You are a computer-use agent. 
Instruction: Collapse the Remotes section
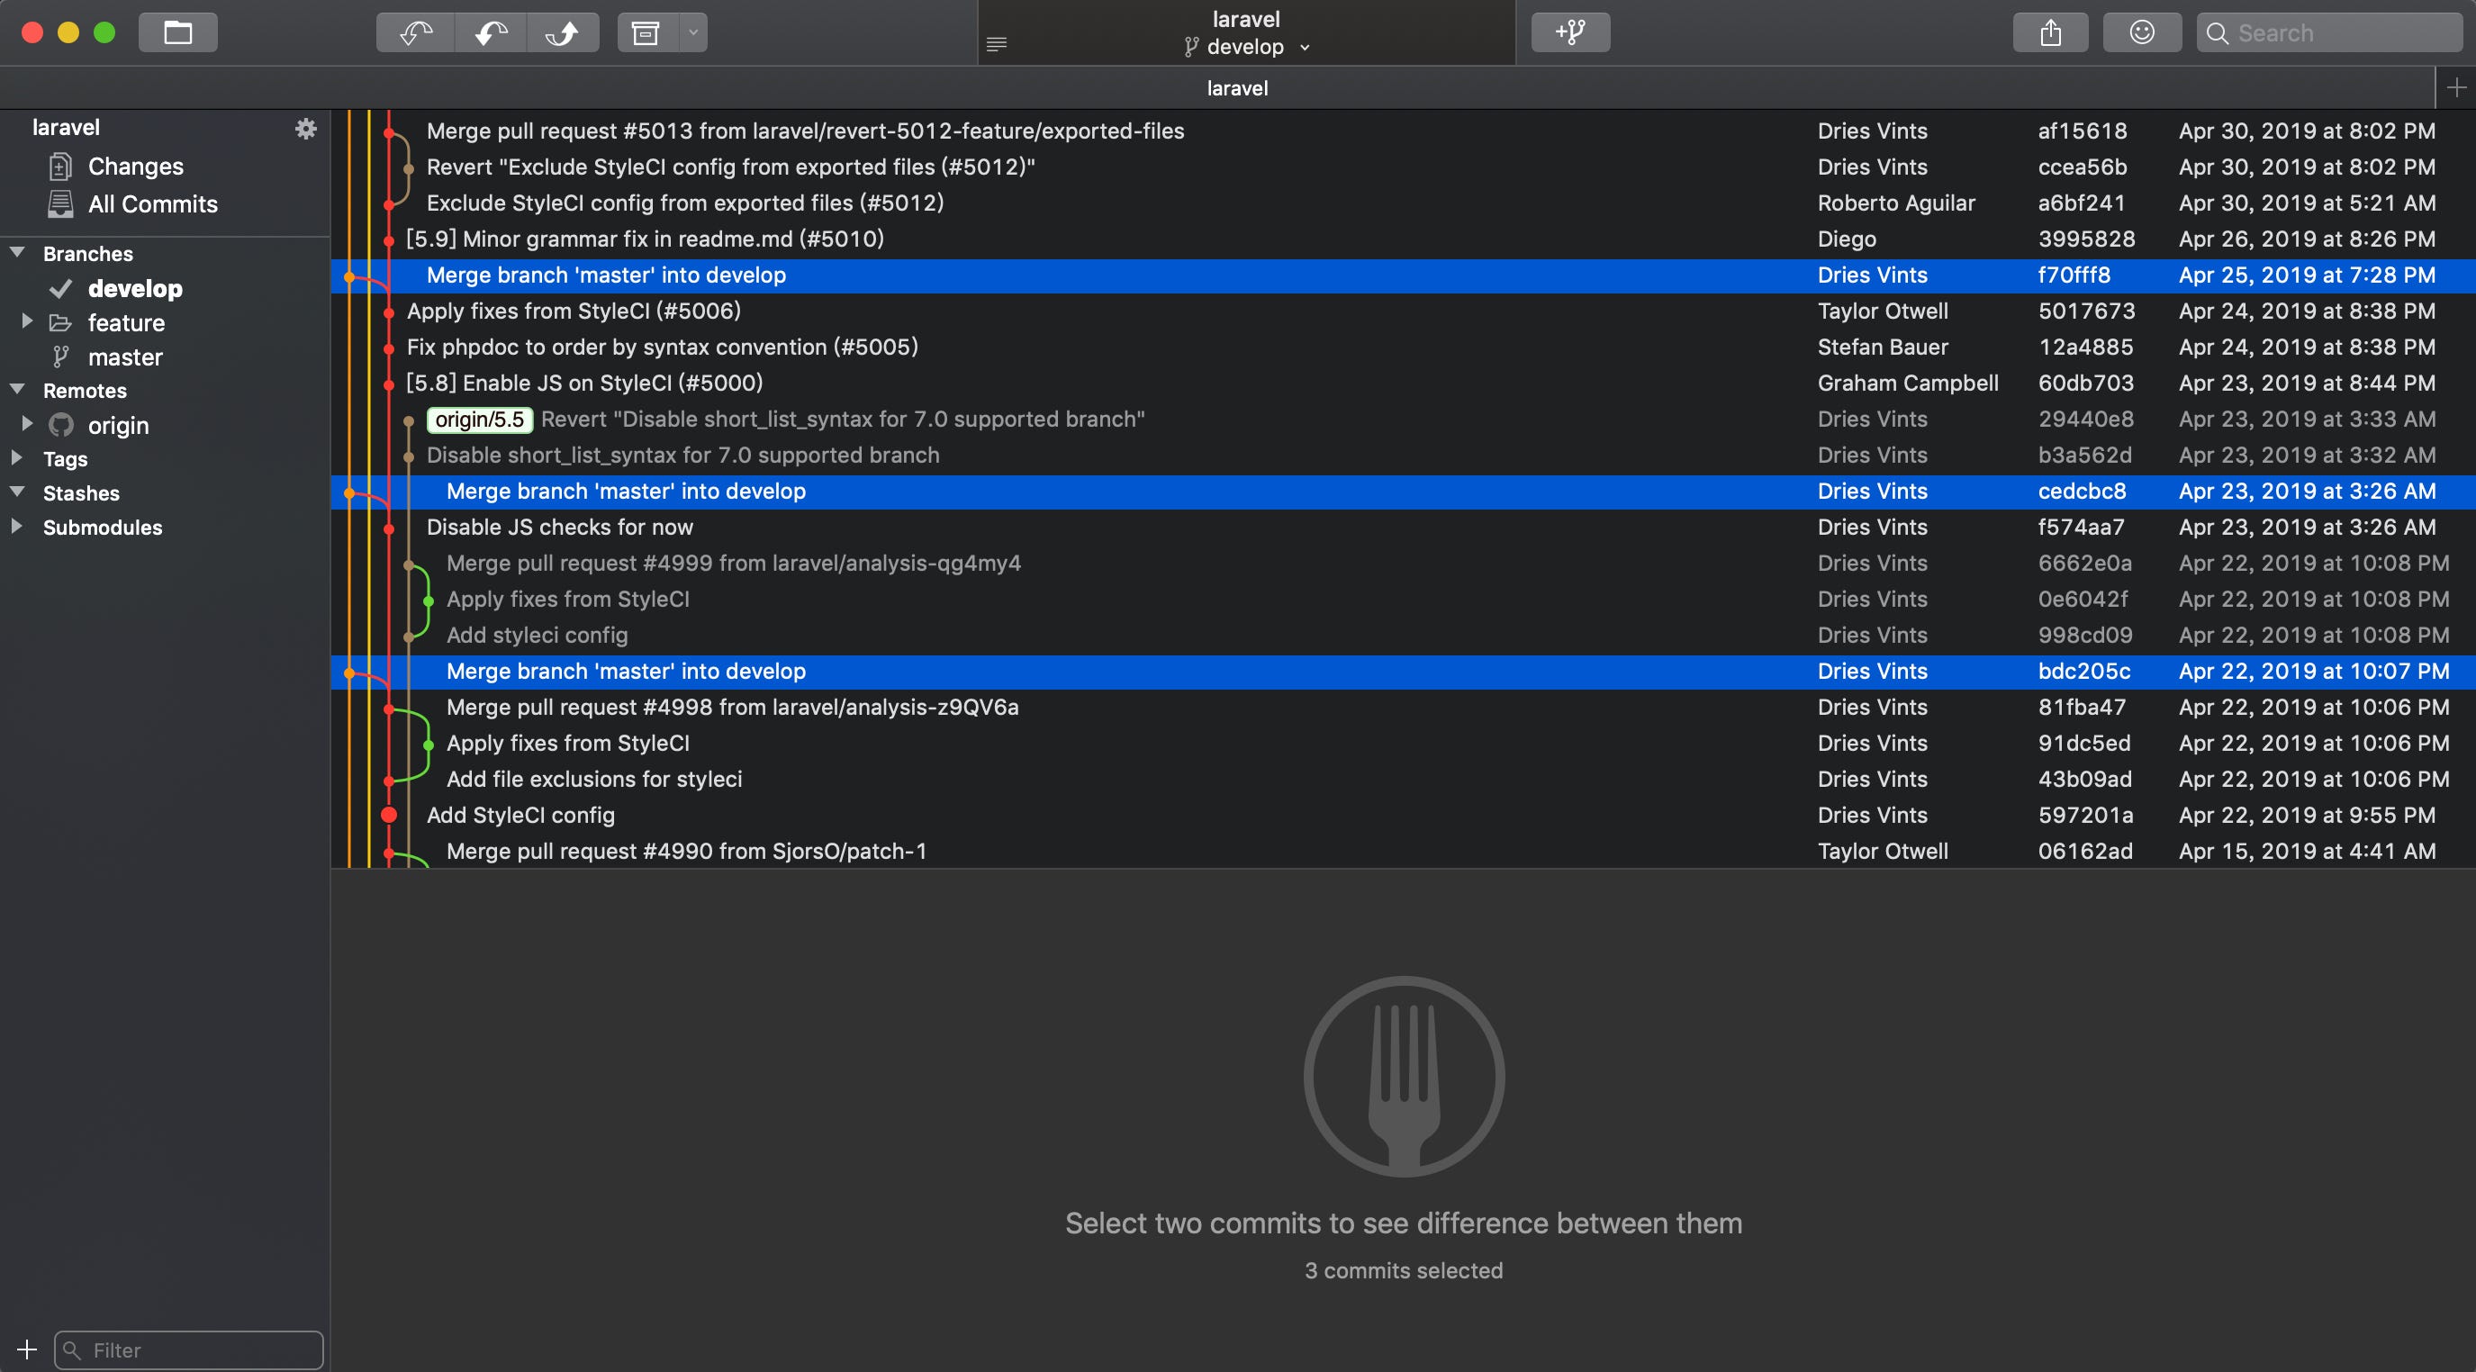point(17,389)
